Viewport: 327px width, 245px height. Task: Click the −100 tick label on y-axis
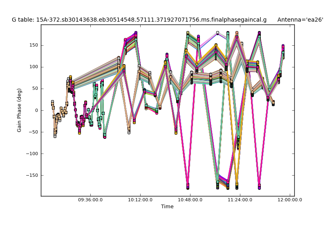32,154
